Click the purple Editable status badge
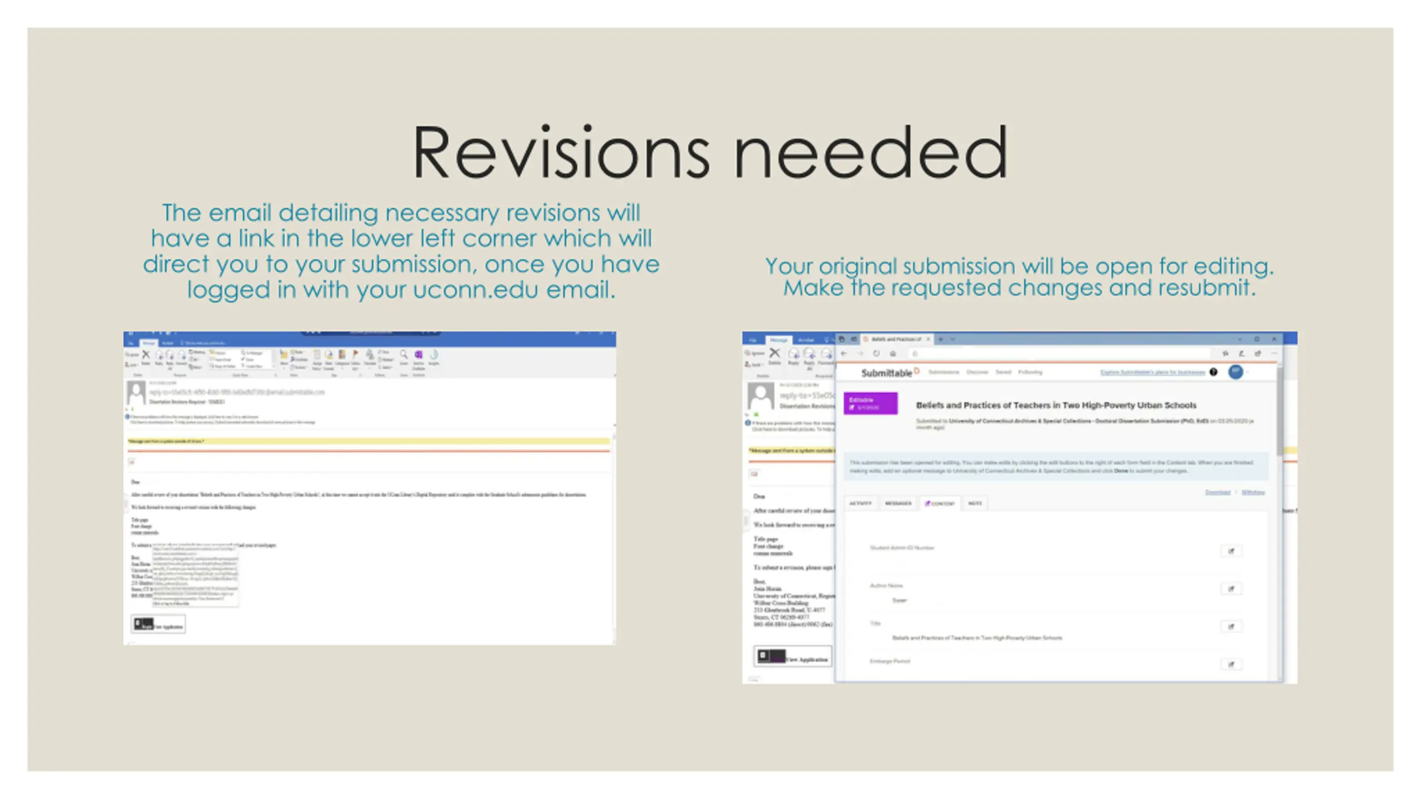This screenshot has width=1421, height=799. tap(870, 403)
